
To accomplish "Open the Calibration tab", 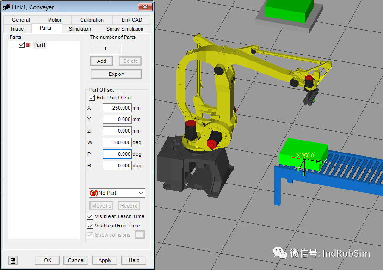I will [x=92, y=20].
